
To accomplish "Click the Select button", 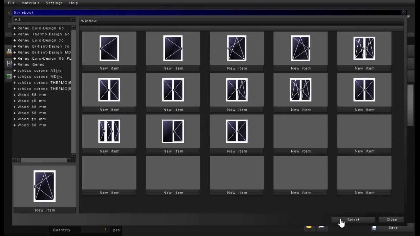I will [x=353, y=220].
